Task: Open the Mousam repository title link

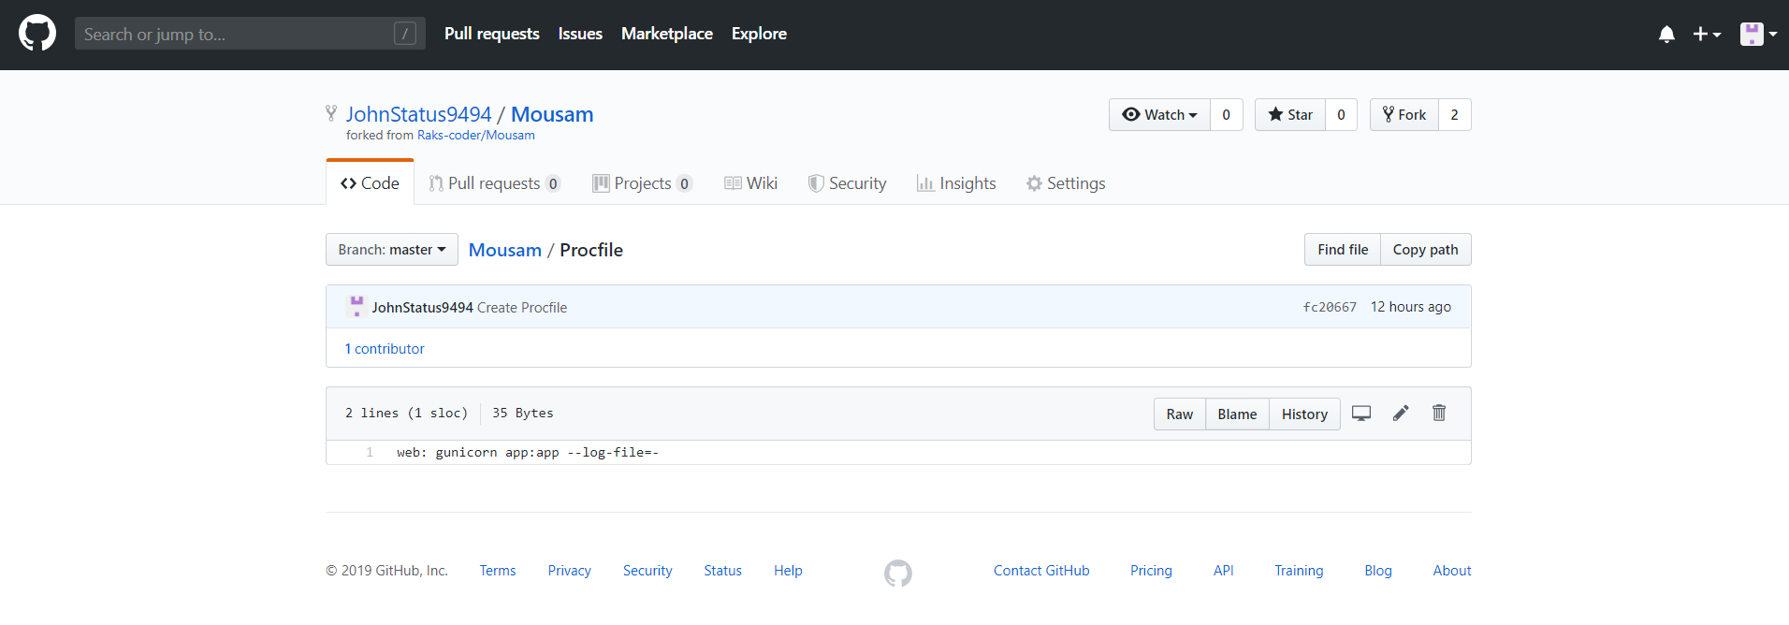Action: click(x=552, y=114)
